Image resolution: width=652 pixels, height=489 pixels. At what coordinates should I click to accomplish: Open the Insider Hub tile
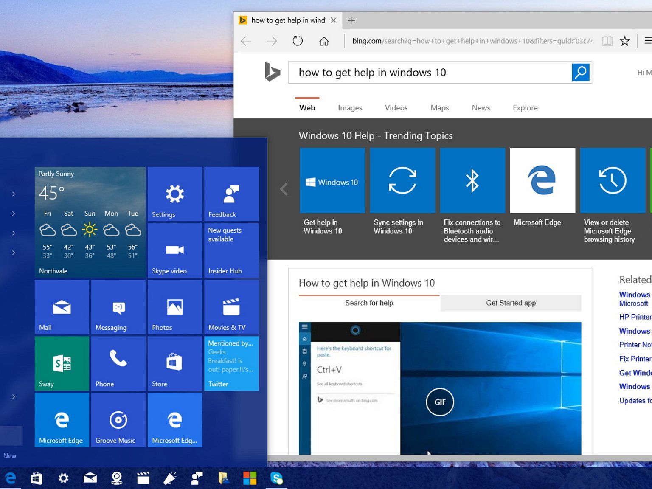point(231,250)
